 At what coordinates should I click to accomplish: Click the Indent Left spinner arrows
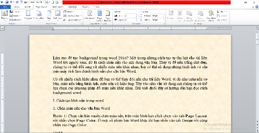tap(137, 16)
